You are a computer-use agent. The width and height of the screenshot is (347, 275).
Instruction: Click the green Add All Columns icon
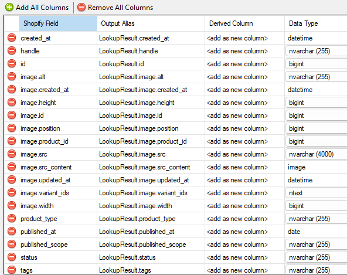pyautogui.click(x=9, y=7)
